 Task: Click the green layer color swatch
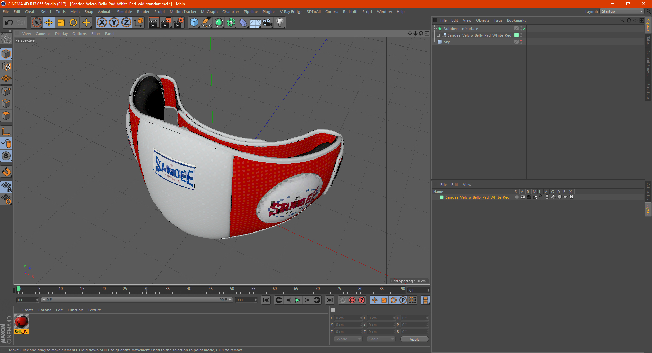point(442,197)
